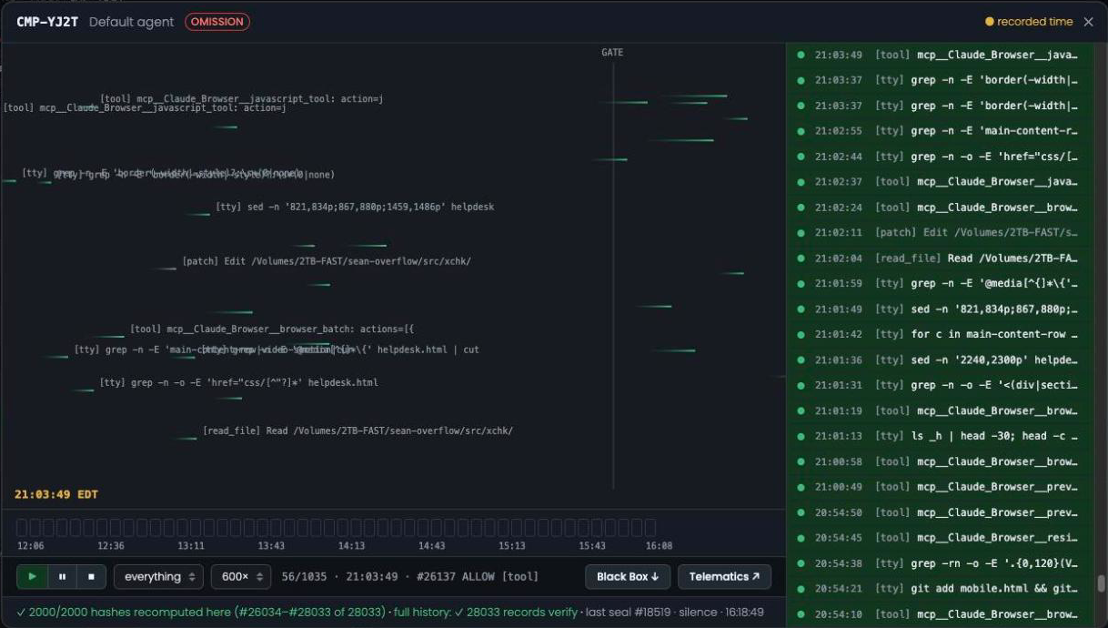Click the 12:06 tick on the scrubber
Image resolution: width=1108 pixels, height=628 pixels.
click(x=30, y=546)
